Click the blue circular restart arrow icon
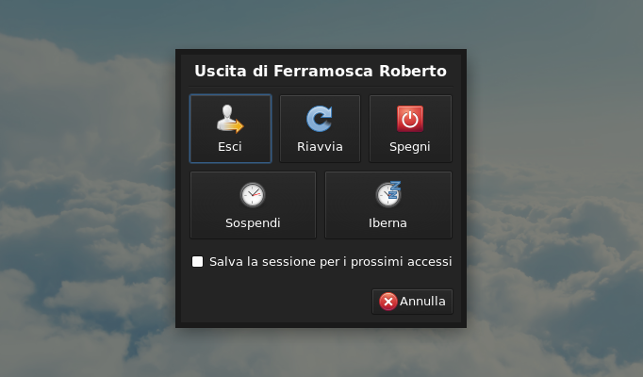The image size is (643, 377). point(320,119)
